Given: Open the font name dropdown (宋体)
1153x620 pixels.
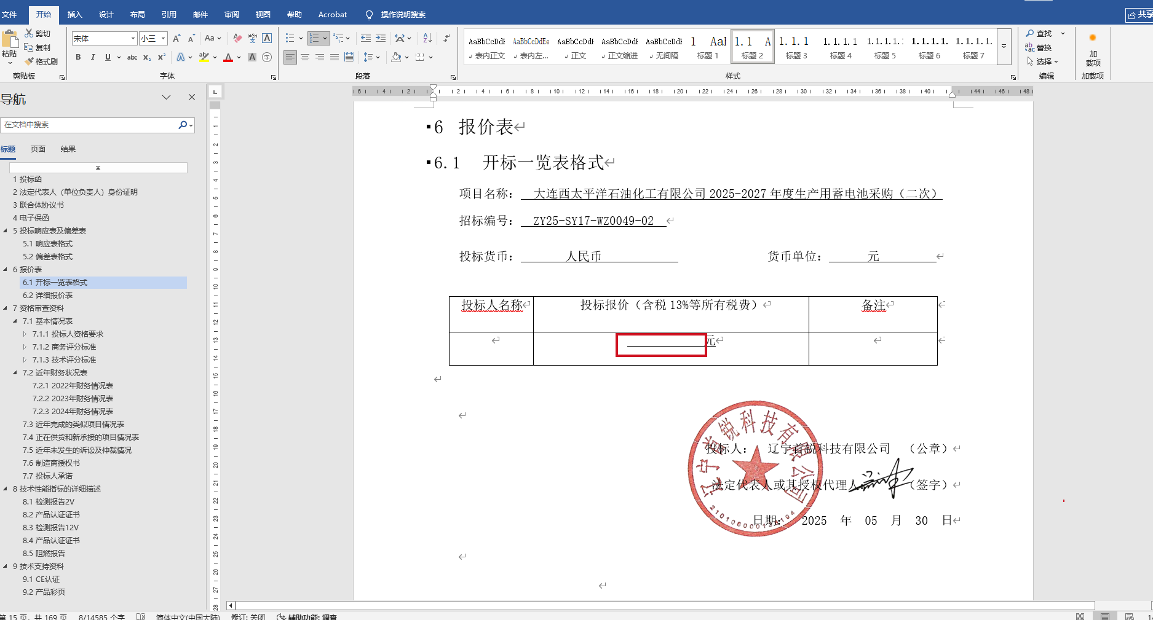Looking at the screenshot, I should (x=133, y=39).
